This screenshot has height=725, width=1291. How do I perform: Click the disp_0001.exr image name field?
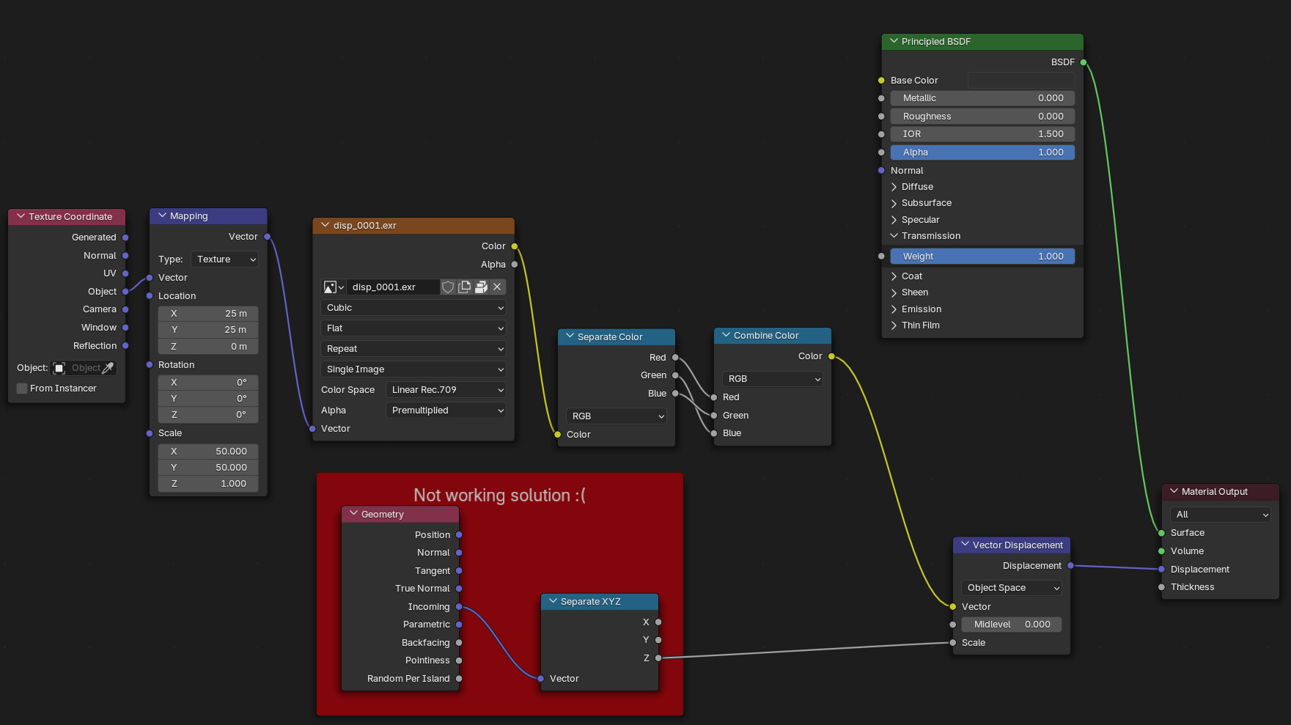coord(393,287)
